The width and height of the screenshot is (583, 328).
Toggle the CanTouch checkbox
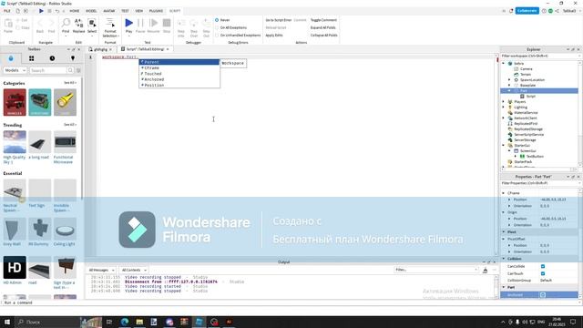pyautogui.click(x=543, y=273)
